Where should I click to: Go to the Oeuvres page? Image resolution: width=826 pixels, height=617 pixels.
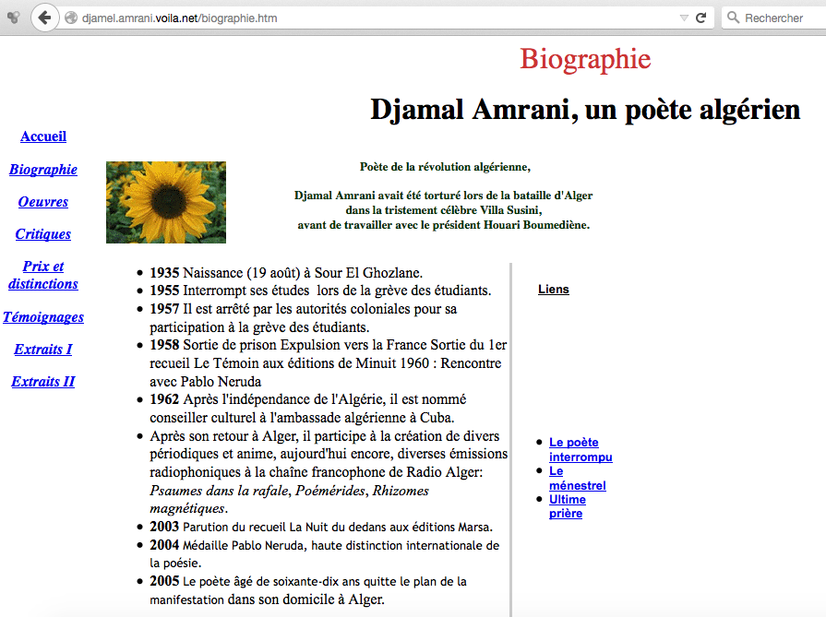(x=43, y=202)
